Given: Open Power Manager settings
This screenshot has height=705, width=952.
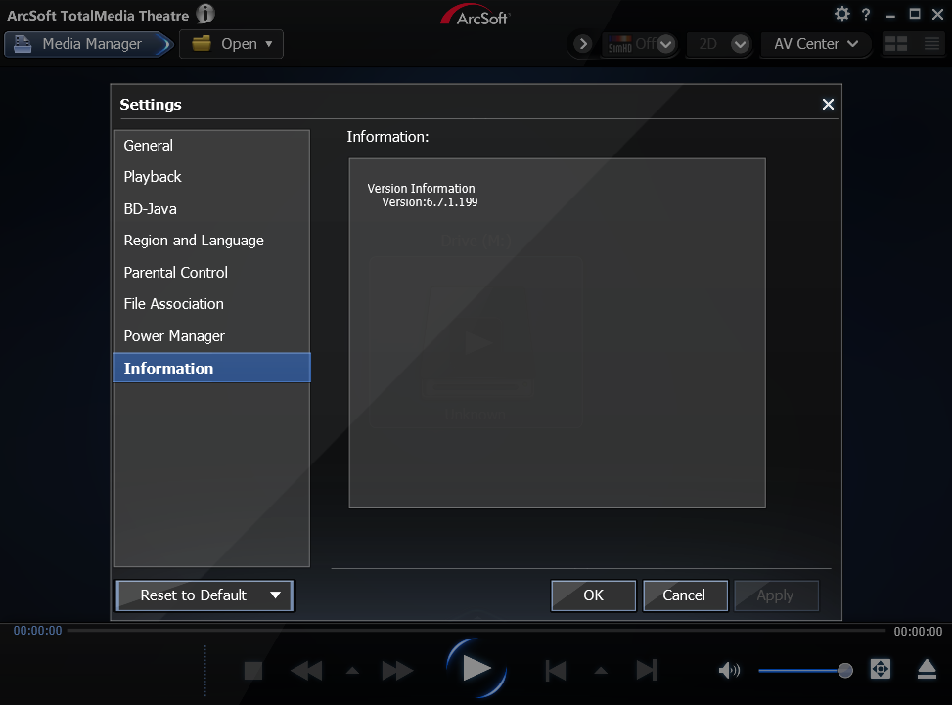Looking at the screenshot, I should [x=212, y=336].
